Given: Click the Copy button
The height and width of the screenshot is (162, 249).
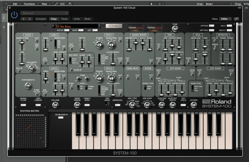Looking at the screenshot, I should pos(54,19).
